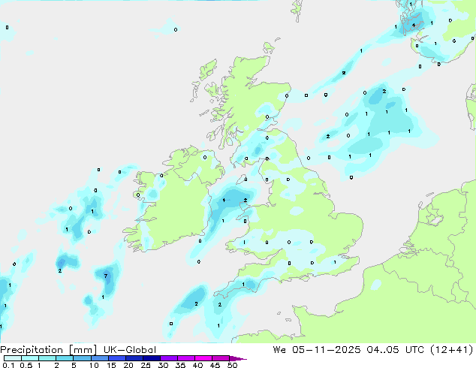
Task: Click the time "04..05 UTC"
Action: 395,349
